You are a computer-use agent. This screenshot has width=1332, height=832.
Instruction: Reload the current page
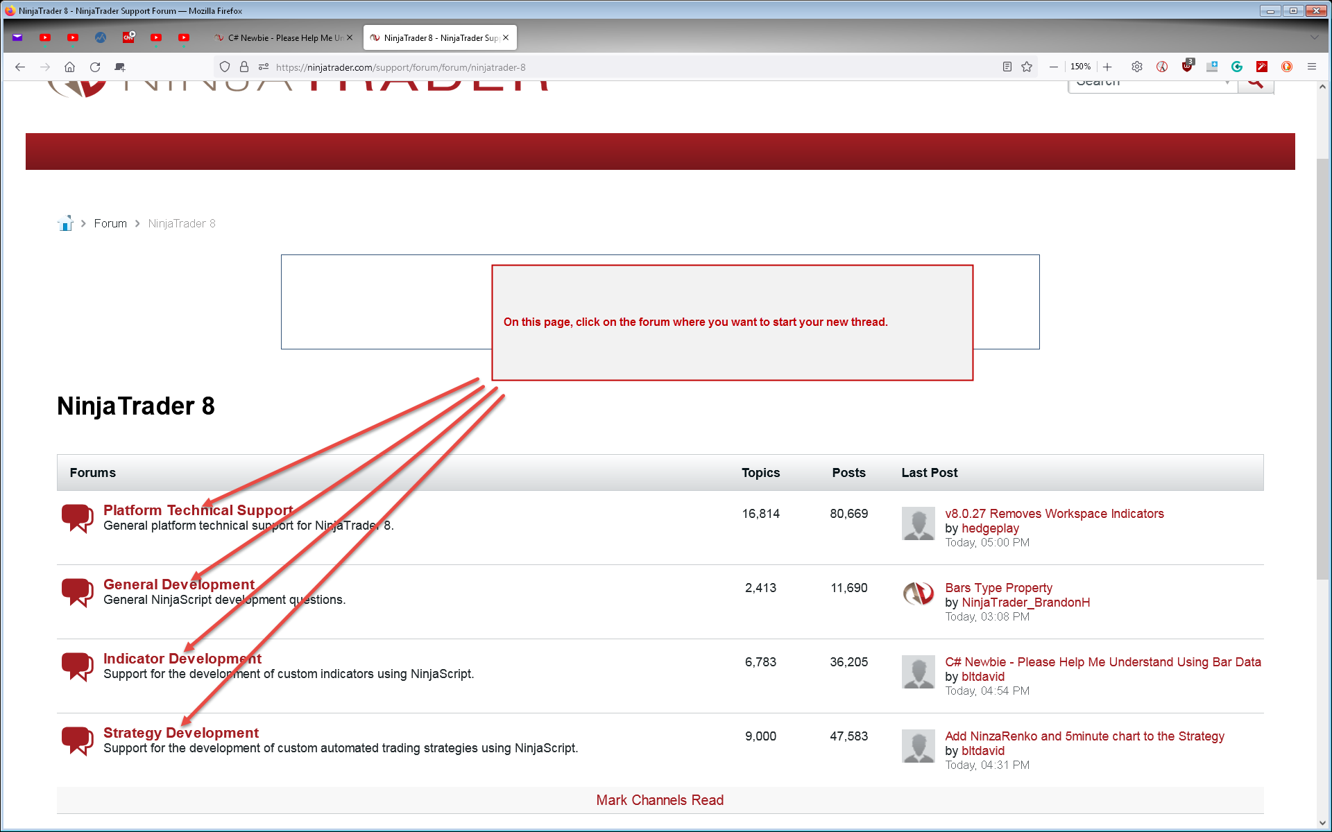tap(95, 67)
